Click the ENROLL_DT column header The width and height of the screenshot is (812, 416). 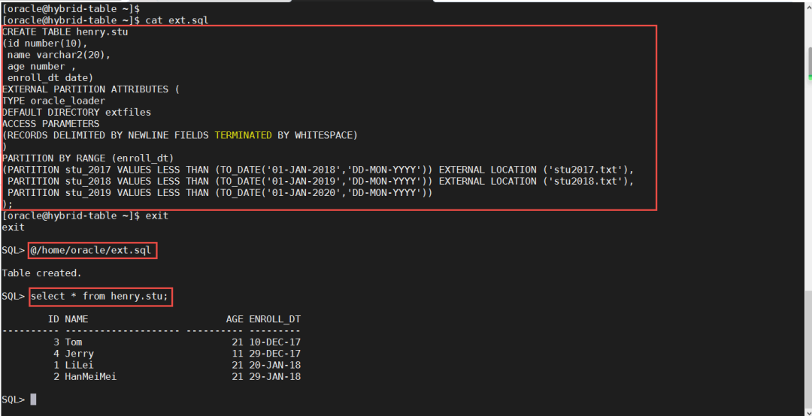coord(274,319)
